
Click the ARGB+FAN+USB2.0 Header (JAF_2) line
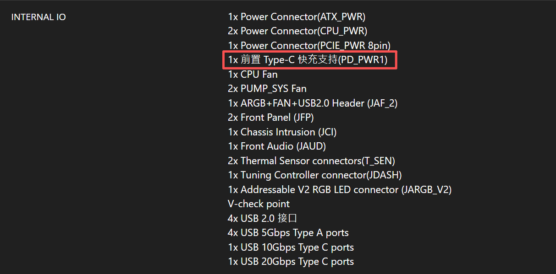pyautogui.click(x=313, y=103)
